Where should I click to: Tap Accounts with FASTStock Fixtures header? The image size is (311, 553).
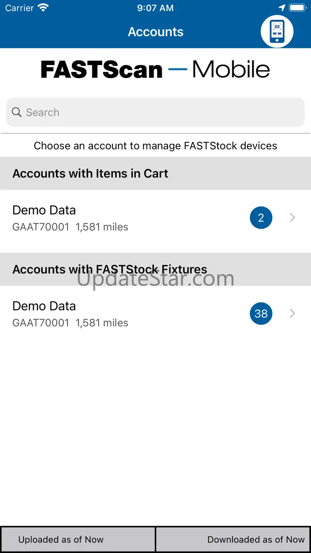click(110, 270)
